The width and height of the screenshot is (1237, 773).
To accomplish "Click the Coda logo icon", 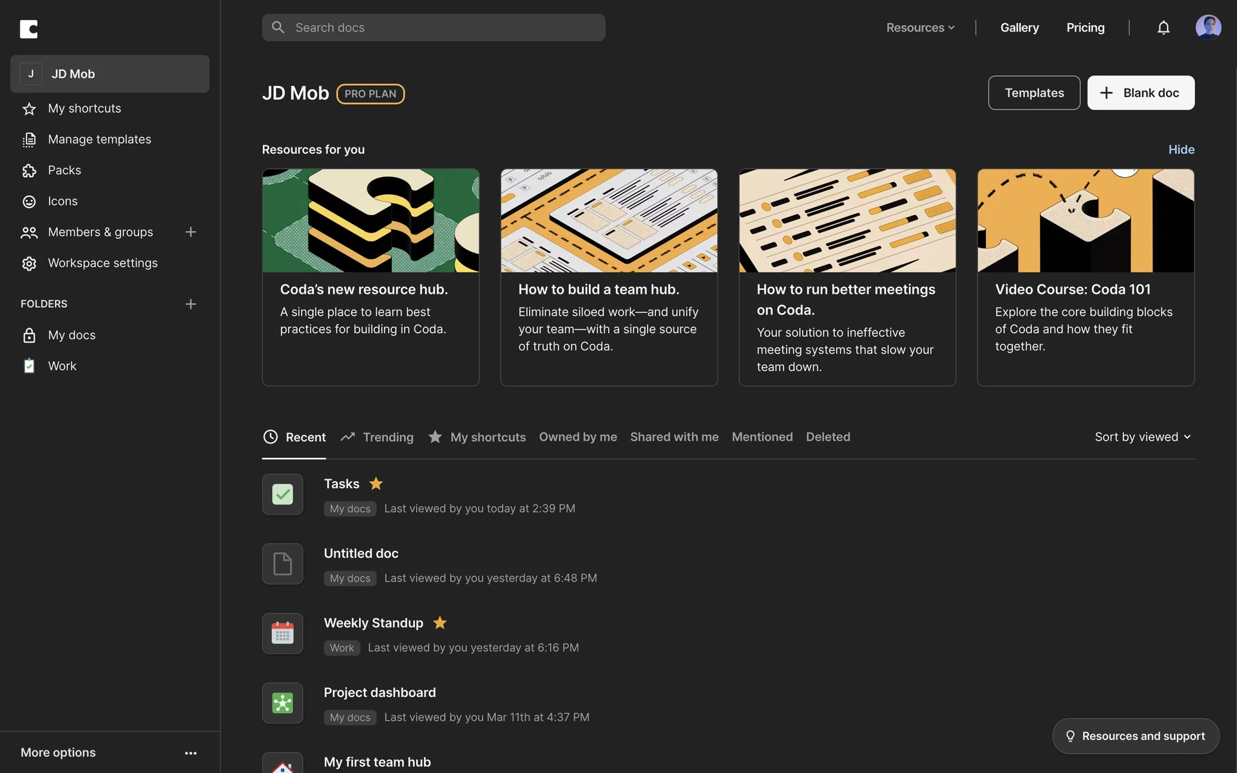I will click(x=29, y=29).
